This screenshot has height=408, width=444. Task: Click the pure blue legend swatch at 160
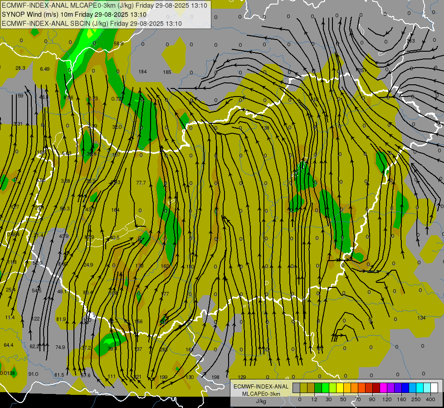pyautogui.click(x=405, y=388)
